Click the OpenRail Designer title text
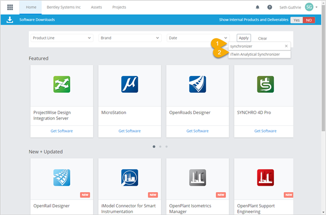 (x=52, y=206)
